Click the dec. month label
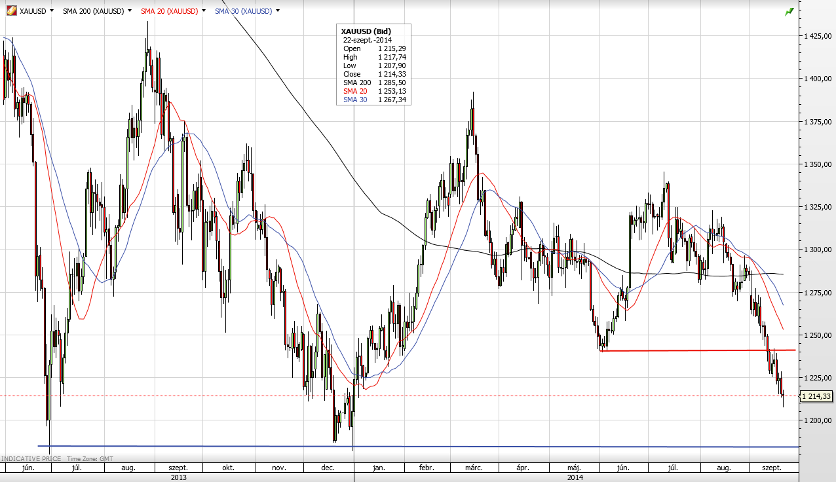 (328, 468)
